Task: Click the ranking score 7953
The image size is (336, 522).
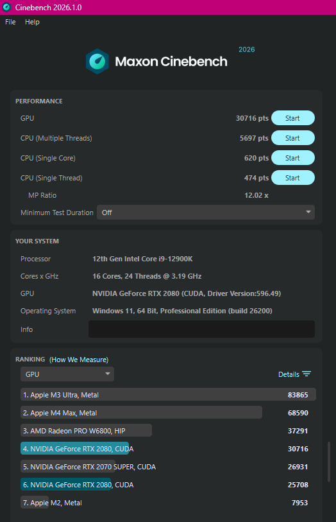Action: 299,503
